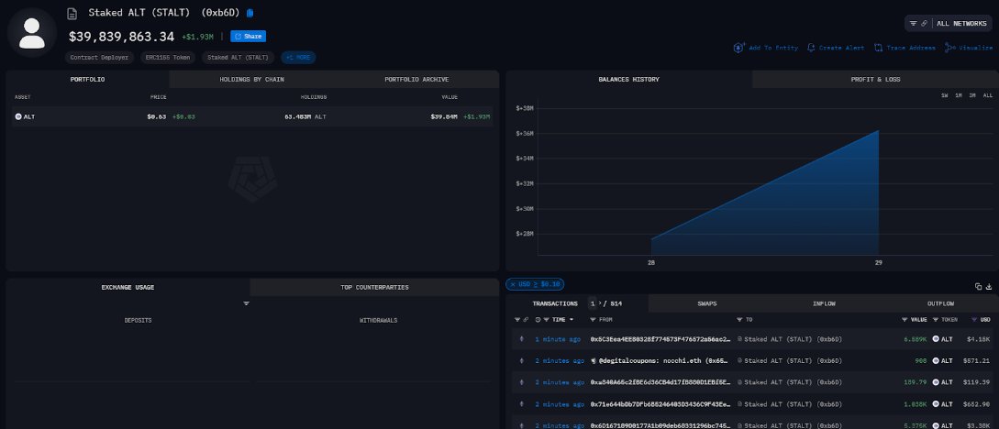Go to next transactions page arrow
This screenshot has height=429, width=999.
(600, 303)
